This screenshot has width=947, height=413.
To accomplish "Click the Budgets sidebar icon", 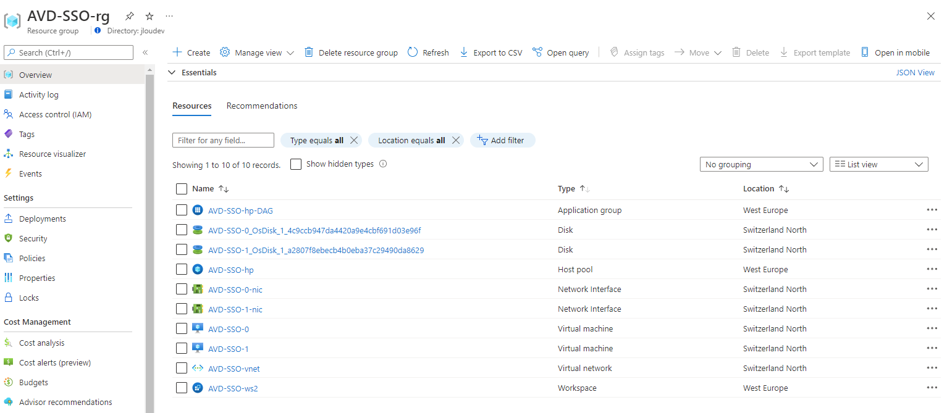I will coord(8,382).
